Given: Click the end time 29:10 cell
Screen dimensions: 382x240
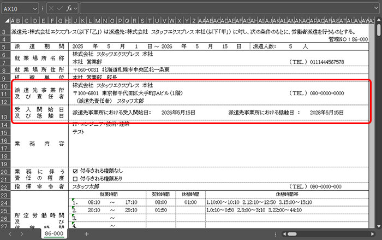Looking at the screenshot, I should [131, 210].
